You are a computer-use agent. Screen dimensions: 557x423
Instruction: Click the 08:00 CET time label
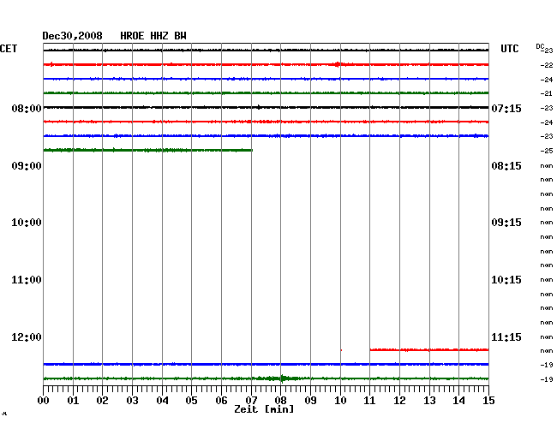[27, 108]
